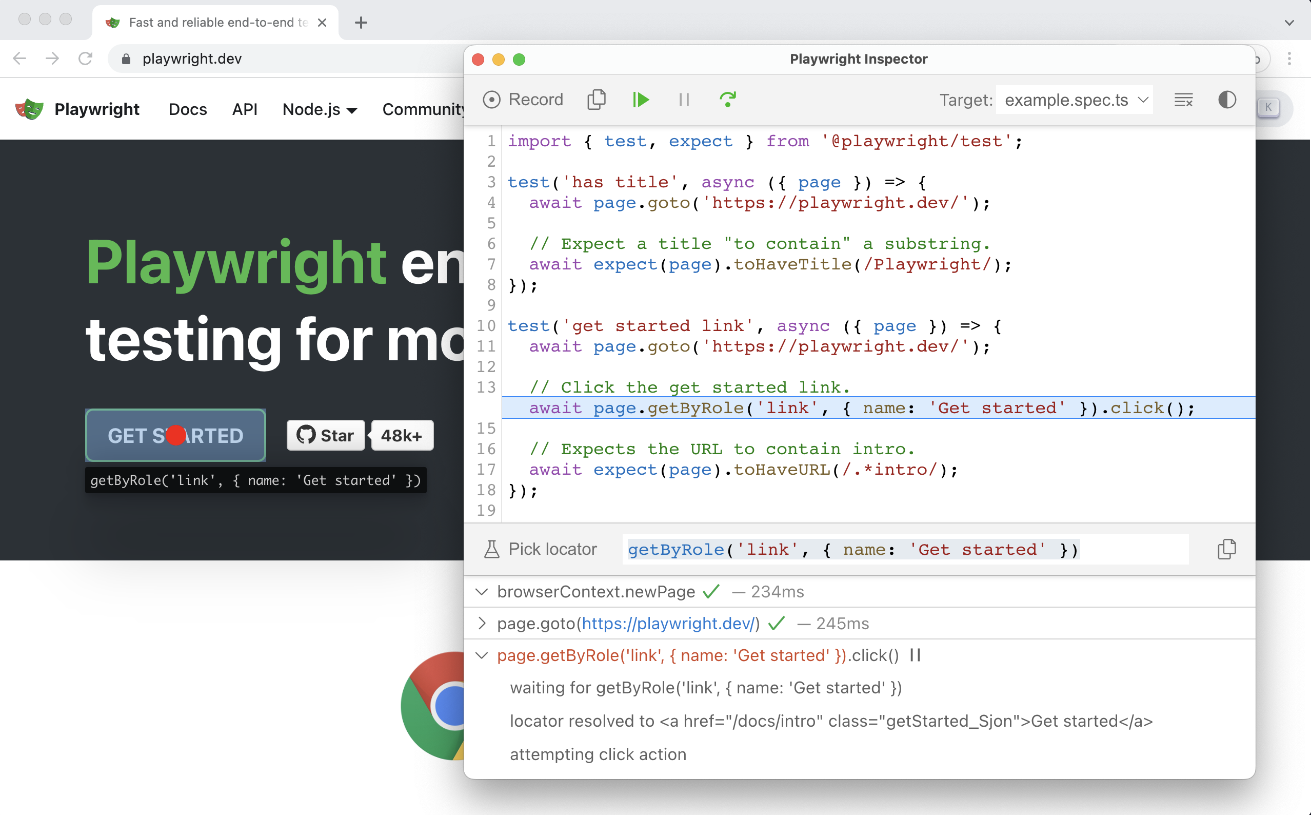Click the getByRole locator tooltip on the page

point(256,480)
